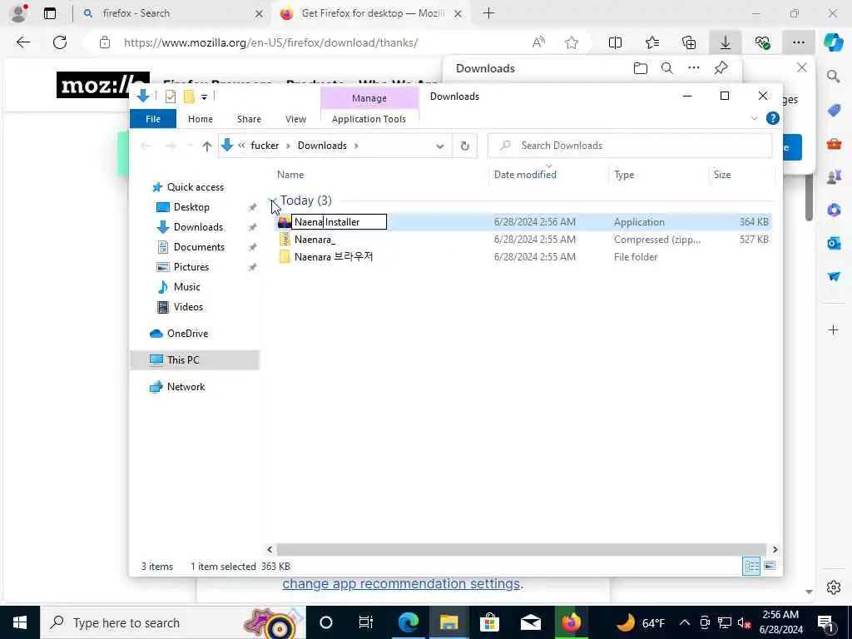
Task: Sort by the Size column header
Action: pyautogui.click(x=721, y=175)
